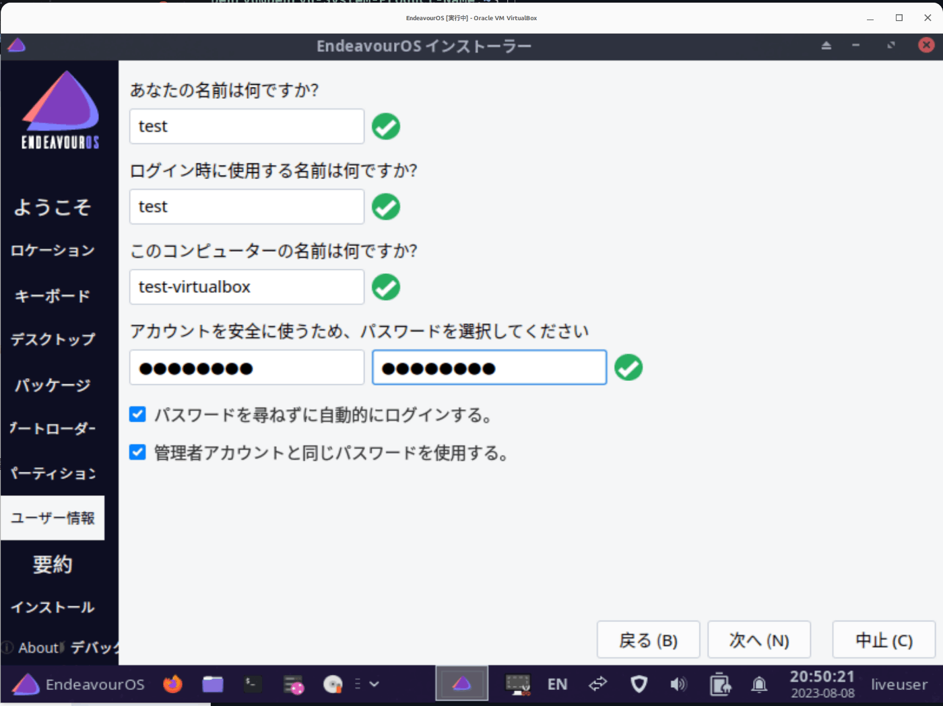Open the shield security tray icon
Image resolution: width=943 pixels, height=706 pixels.
pos(639,684)
